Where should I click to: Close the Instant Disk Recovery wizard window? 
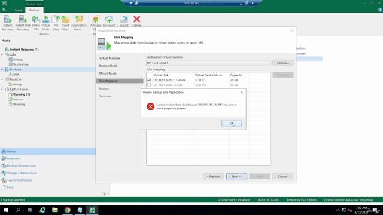click(292, 30)
